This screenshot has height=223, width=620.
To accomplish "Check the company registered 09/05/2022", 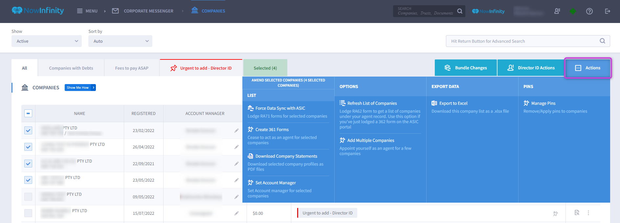I will click(x=28, y=197).
